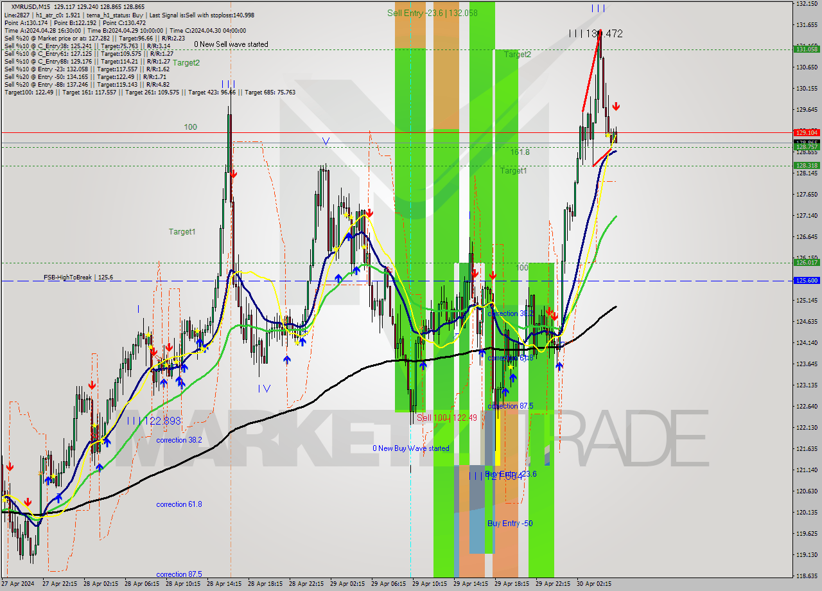Select the 122.130 price axis value
822x591 pixels.
[x=807, y=428]
